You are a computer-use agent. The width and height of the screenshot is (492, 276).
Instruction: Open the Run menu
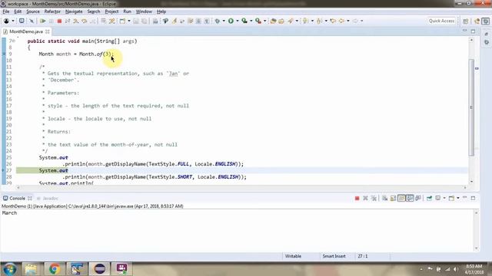(127, 11)
